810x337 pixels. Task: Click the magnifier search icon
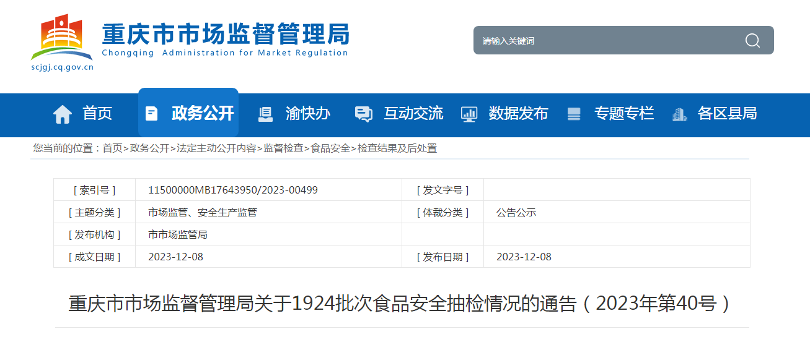[752, 41]
